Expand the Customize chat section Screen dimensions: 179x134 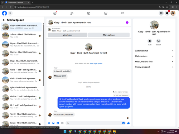tap(154, 51)
